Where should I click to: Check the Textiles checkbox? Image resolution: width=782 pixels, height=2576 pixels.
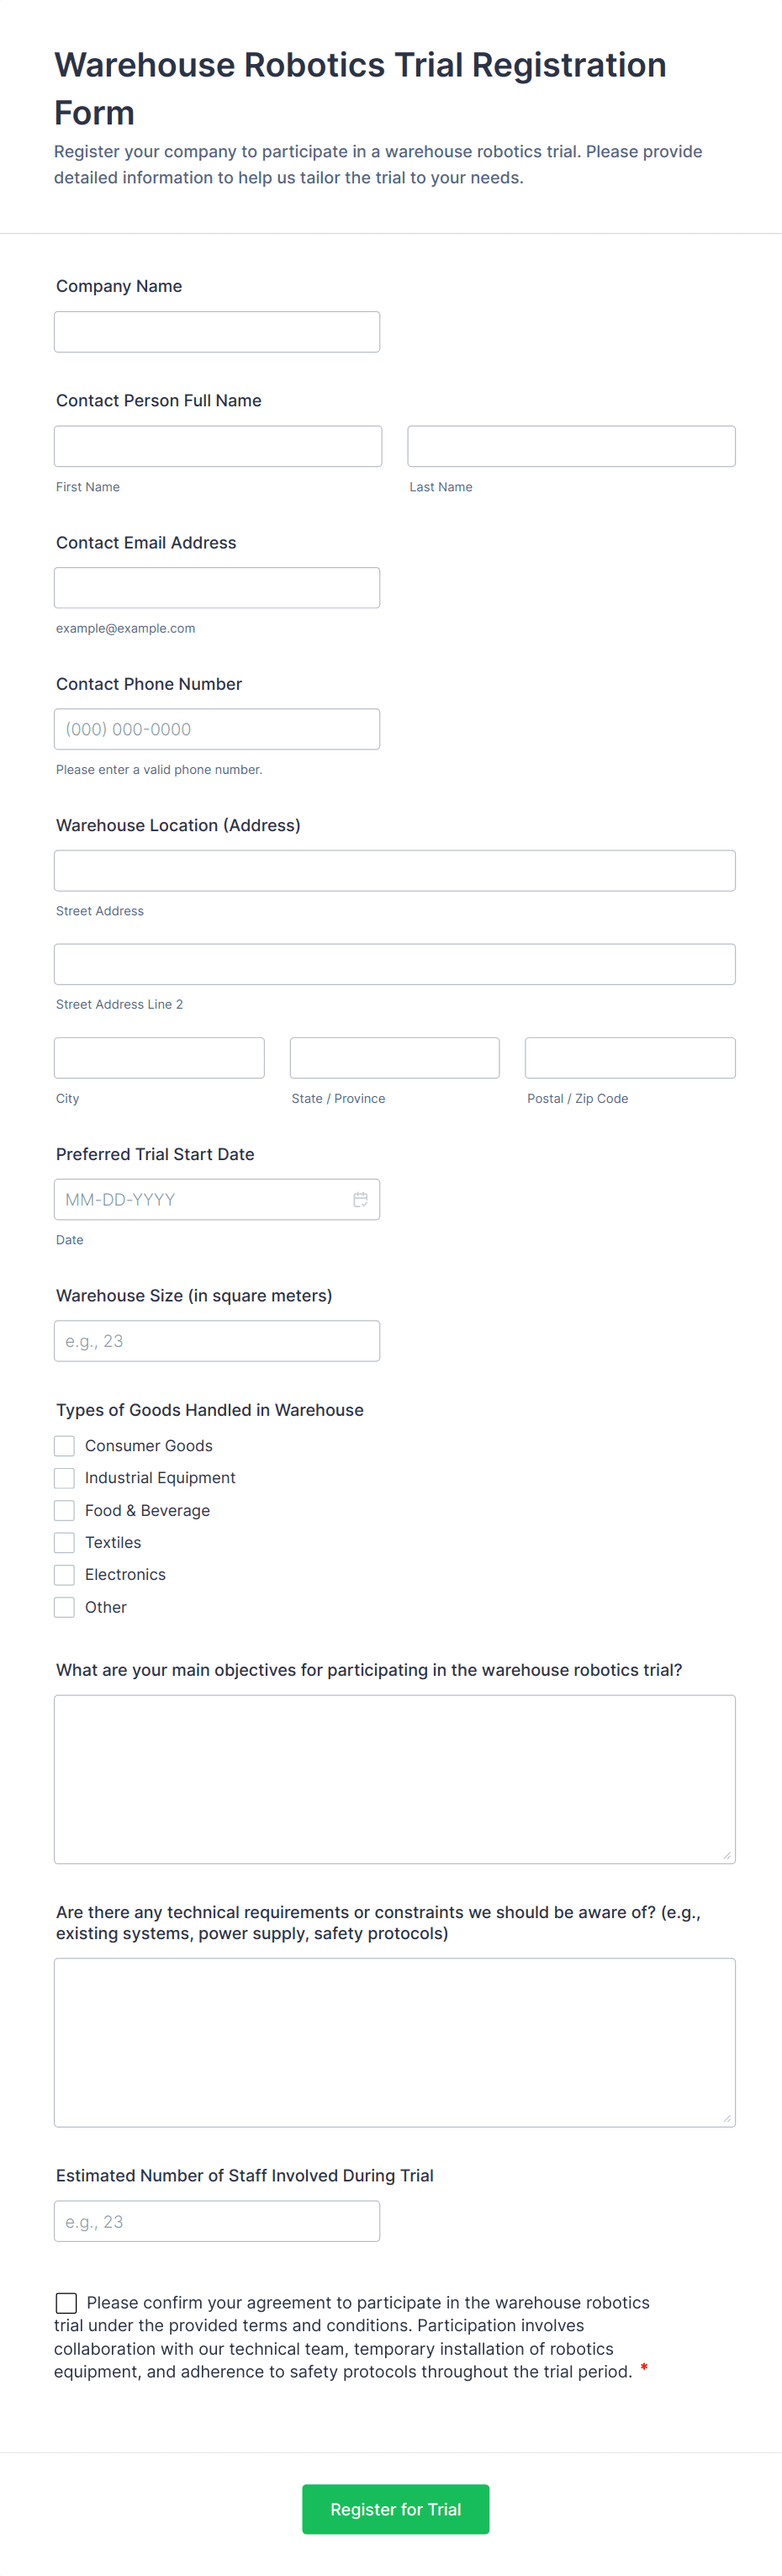click(64, 1542)
